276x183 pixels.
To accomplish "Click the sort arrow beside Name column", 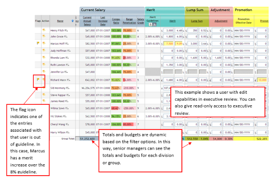I will tap(73, 21).
